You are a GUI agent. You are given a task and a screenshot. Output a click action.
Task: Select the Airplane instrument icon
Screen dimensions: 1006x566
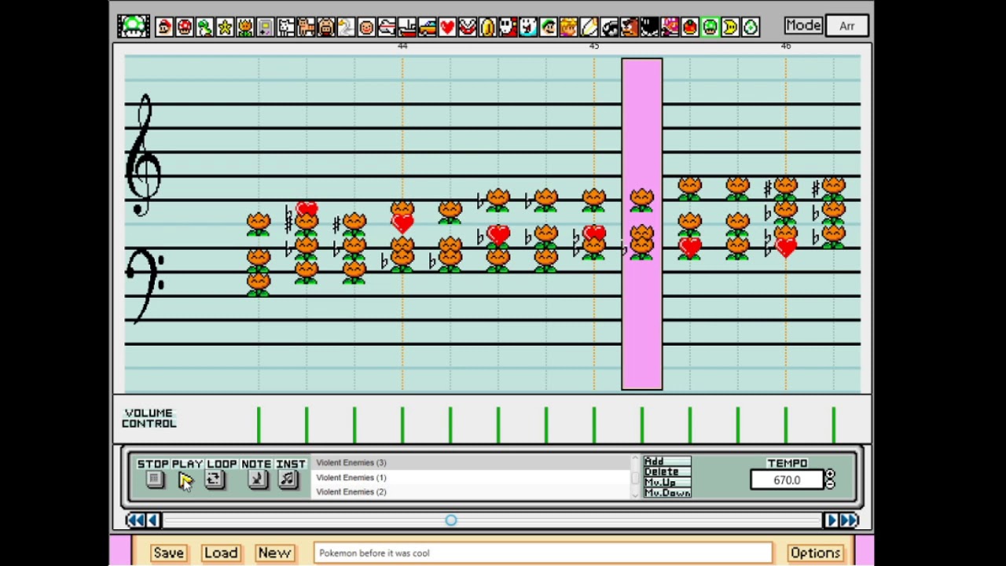pyautogui.click(x=387, y=27)
